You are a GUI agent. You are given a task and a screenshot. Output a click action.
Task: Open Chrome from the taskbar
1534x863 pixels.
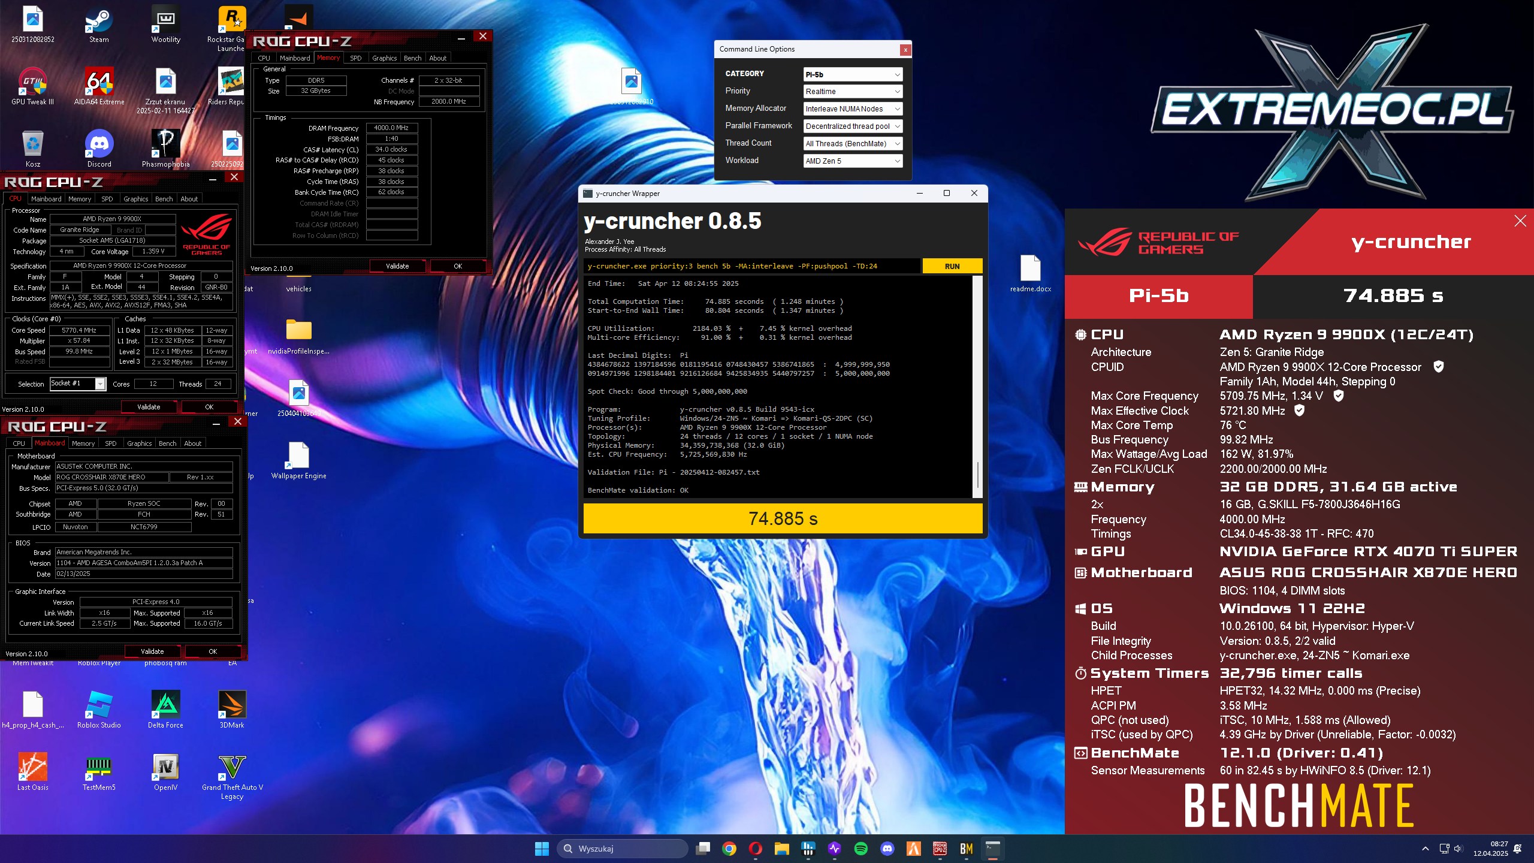point(729,849)
